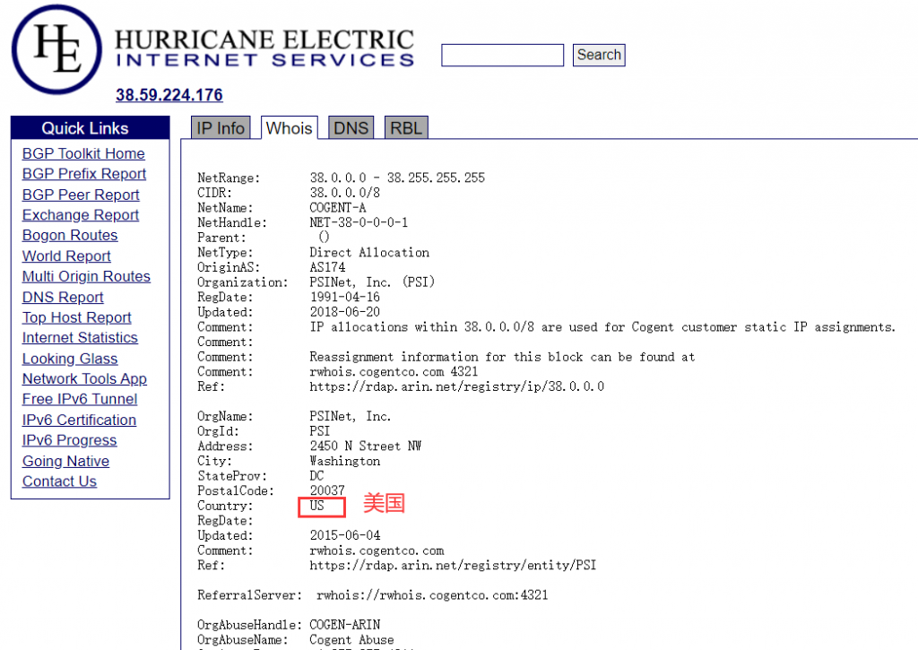The height and width of the screenshot is (650, 918).
Task: Click the Quick Links panel header
Action: pyautogui.click(x=91, y=127)
